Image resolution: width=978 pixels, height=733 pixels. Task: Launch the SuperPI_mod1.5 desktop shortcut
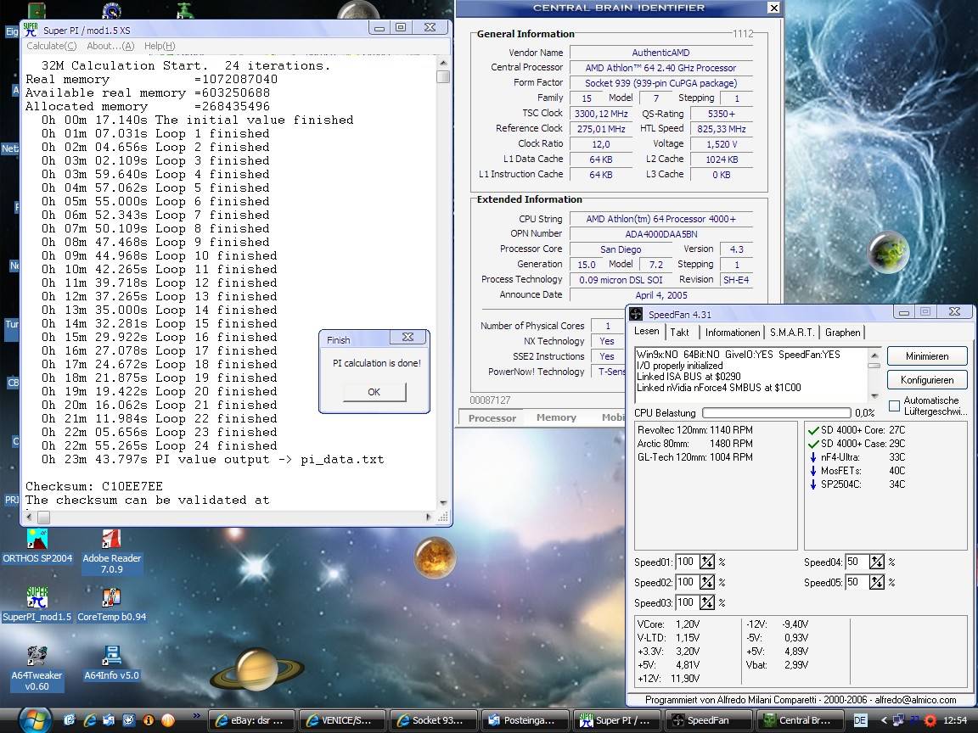pyautogui.click(x=37, y=605)
